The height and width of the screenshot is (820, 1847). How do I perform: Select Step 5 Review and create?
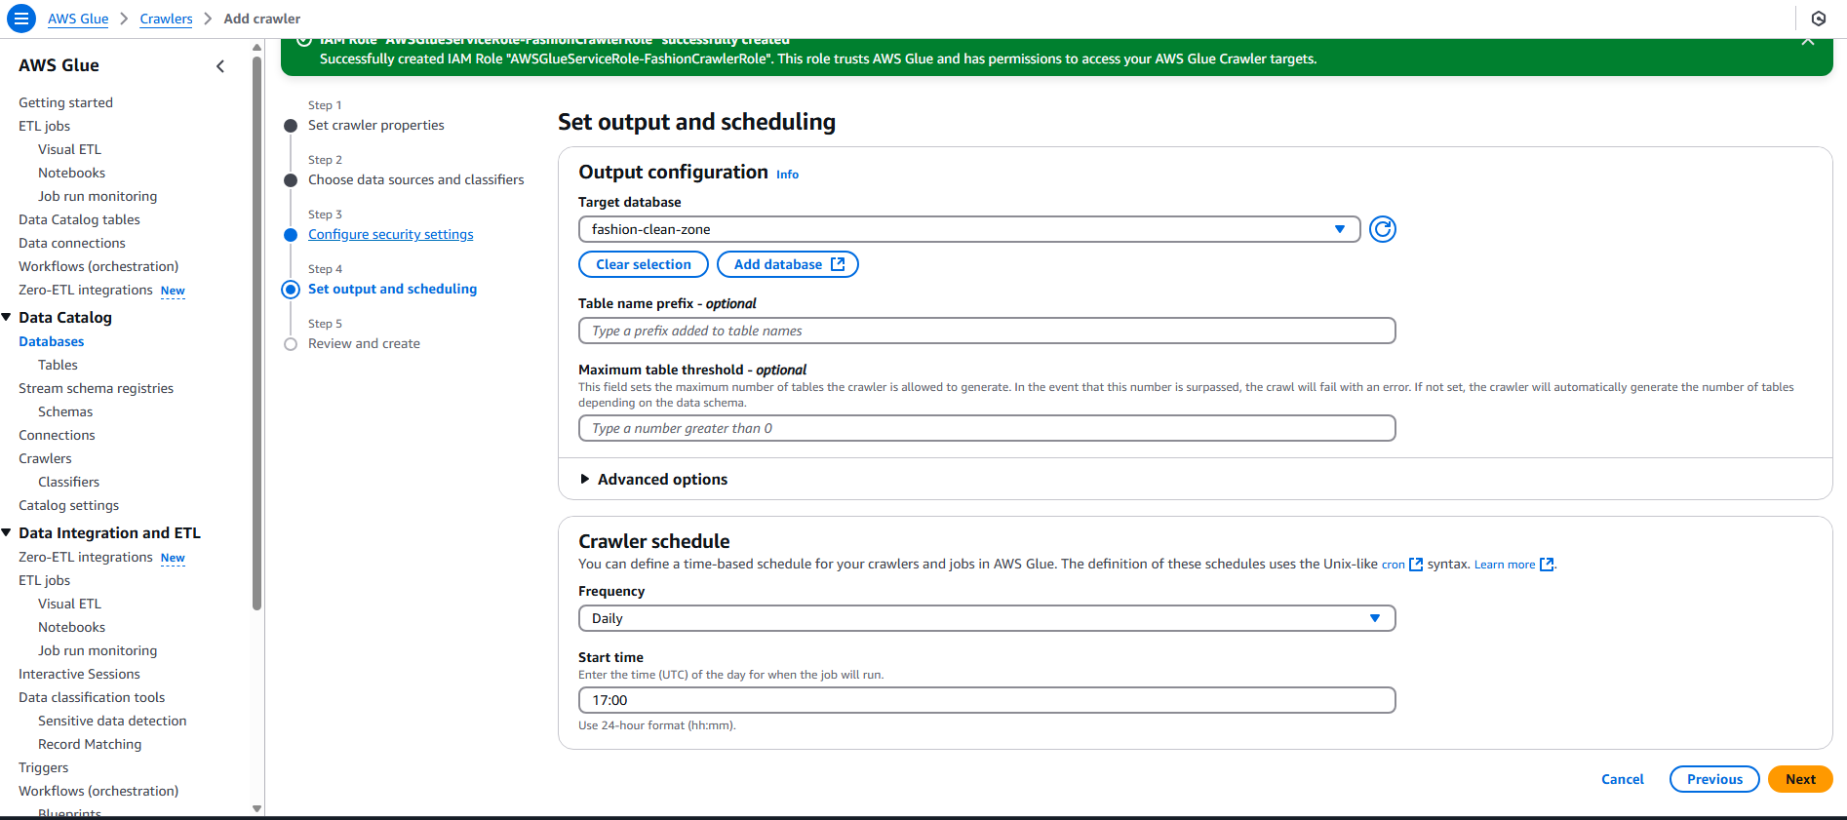[364, 343]
